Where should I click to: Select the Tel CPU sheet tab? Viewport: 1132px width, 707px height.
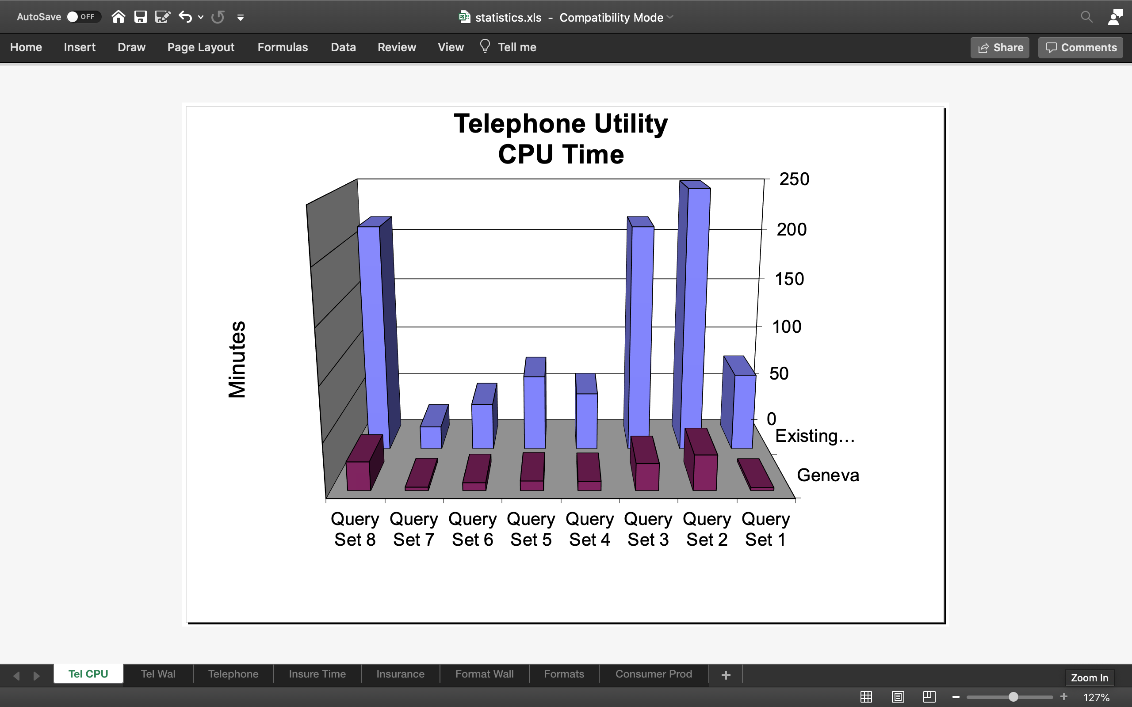coord(88,674)
